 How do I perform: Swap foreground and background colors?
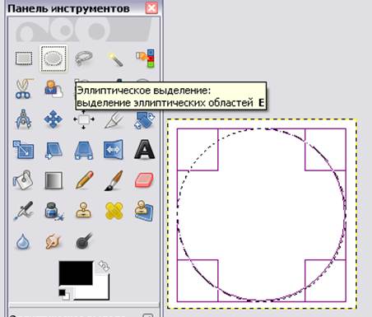coord(104,266)
